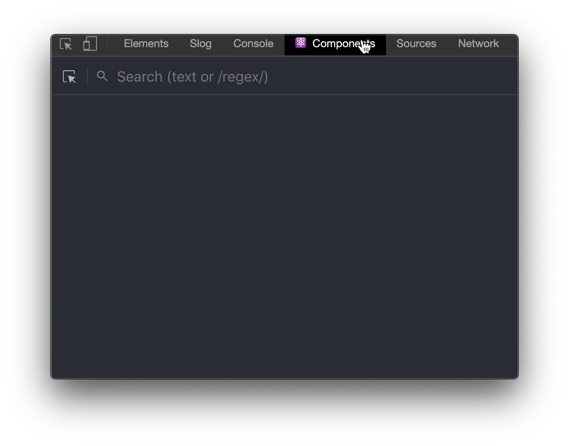Screen dimensions: 569x446
Task: Switch to the Sources tab
Action: [x=416, y=44]
